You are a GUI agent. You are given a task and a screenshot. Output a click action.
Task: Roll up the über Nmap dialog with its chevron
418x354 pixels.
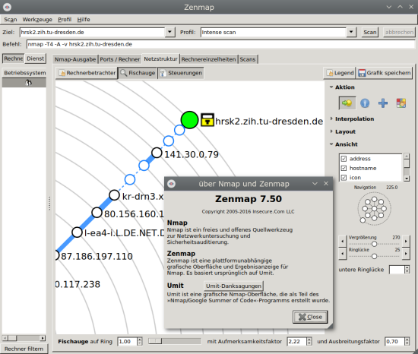[315, 184]
